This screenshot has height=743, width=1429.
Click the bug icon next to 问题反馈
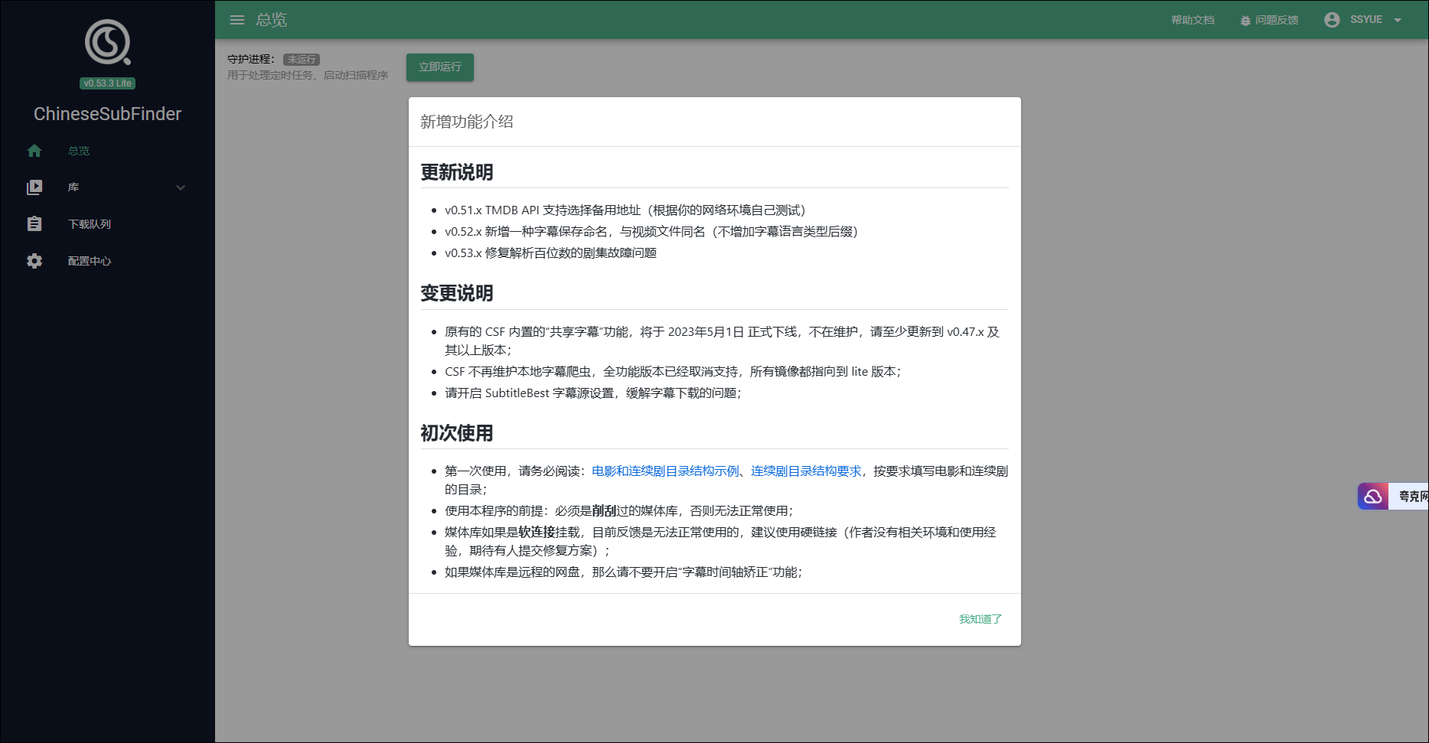(1245, 21)
